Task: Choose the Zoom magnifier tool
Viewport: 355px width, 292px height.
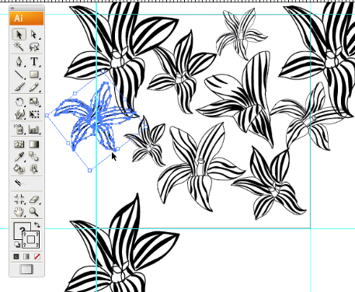Action: [x=34, y=212]
